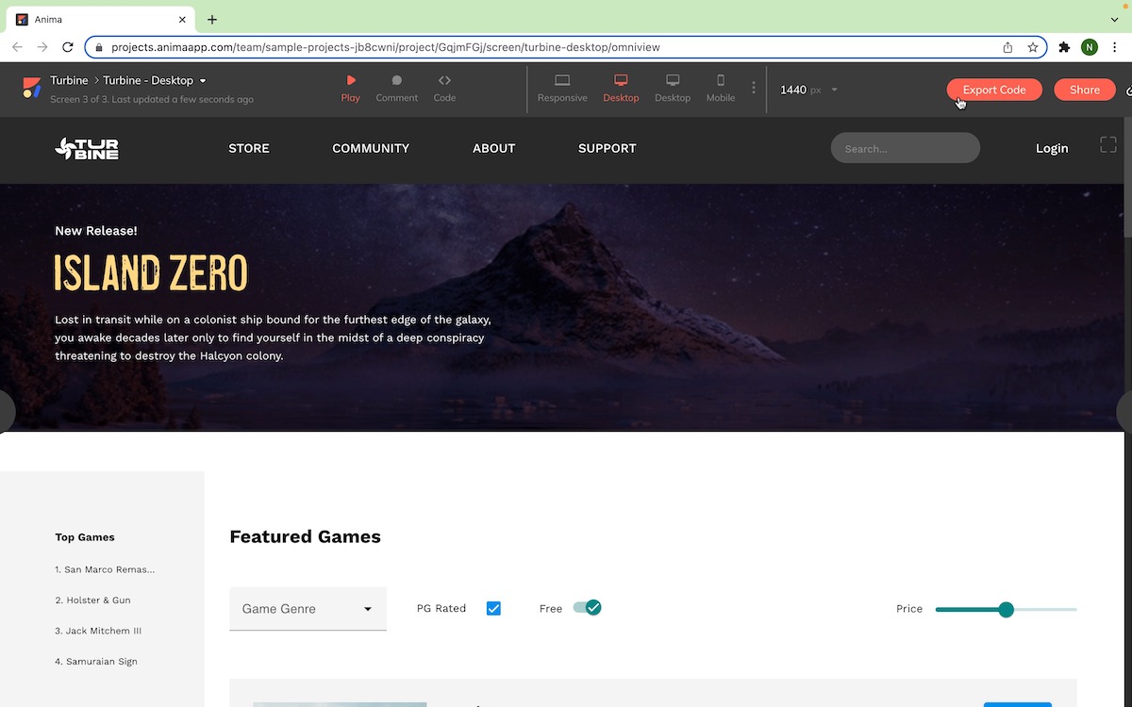Open the Comment tool

[x=396, y=81]
